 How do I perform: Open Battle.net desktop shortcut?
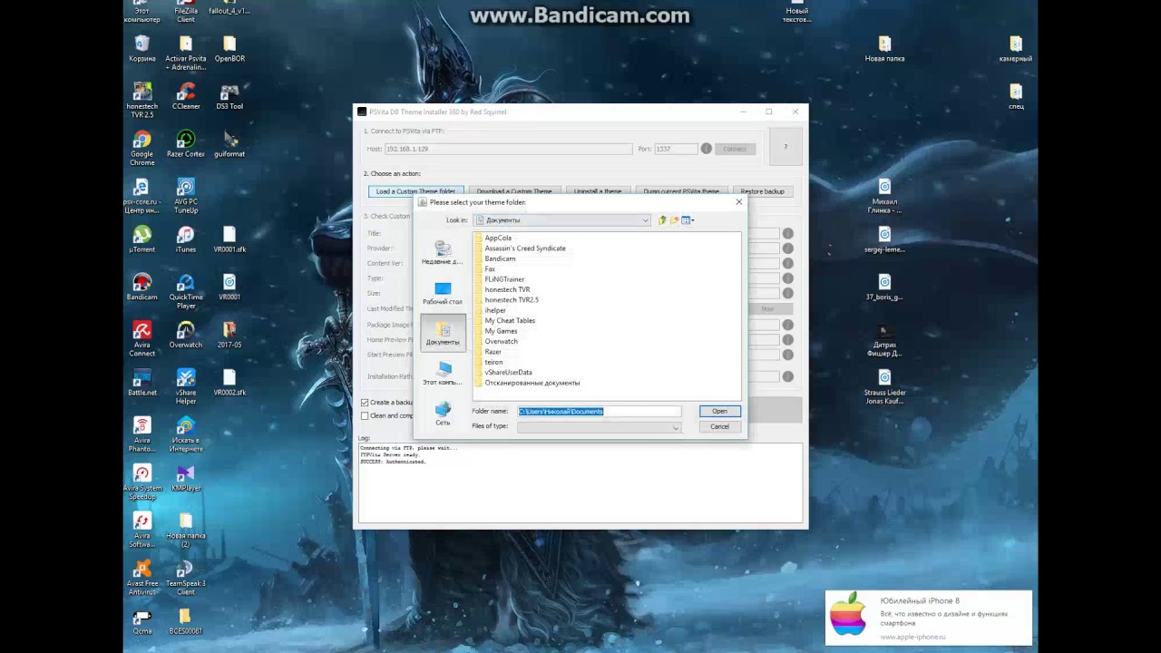pyautogui.click(x=142, y=383)
